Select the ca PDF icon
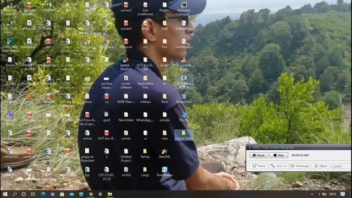 point(107,99)
